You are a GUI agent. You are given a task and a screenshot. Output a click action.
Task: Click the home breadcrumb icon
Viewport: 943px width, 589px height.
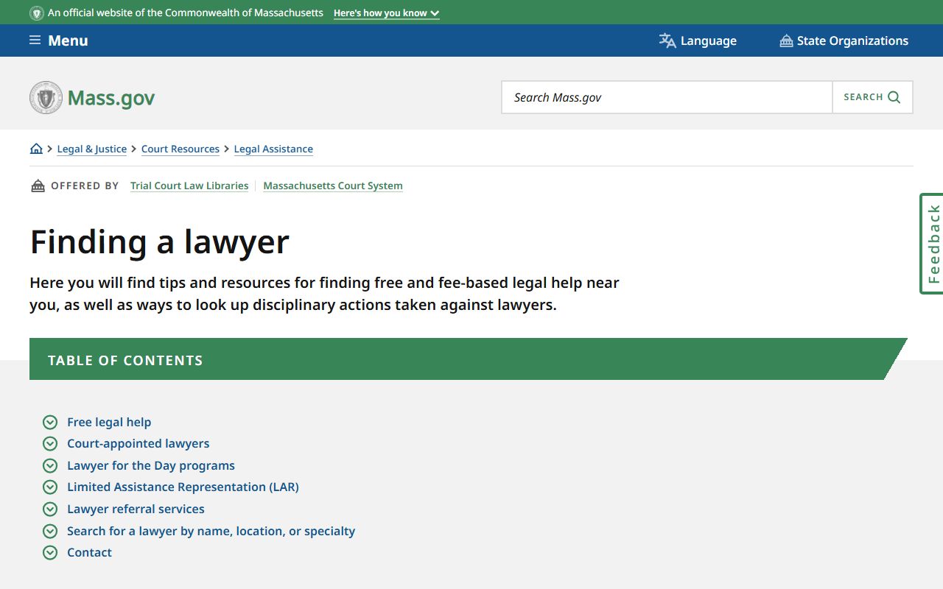pyautogui.click(x=36, y=149)
